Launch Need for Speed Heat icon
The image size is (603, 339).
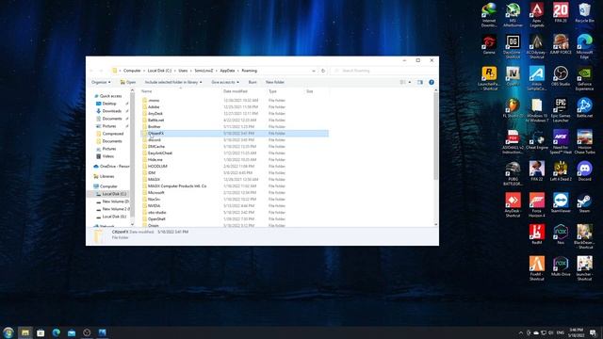561,142
